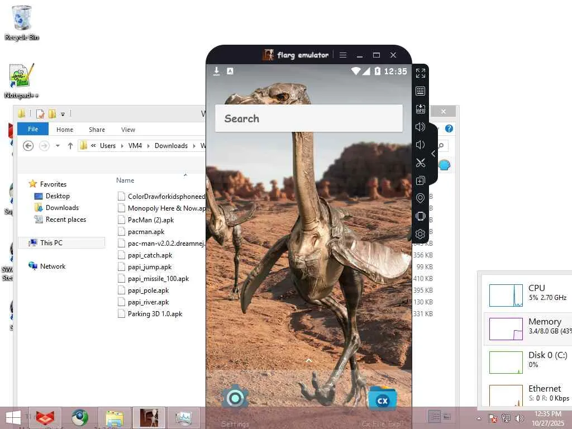572x429 pixels.
Task: Open recent locations dropdown arrow
Action: (58, 146)
